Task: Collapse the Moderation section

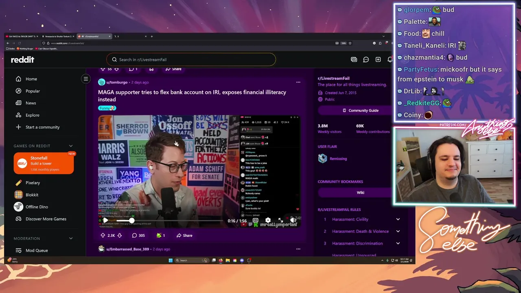Action: [71, 238]
